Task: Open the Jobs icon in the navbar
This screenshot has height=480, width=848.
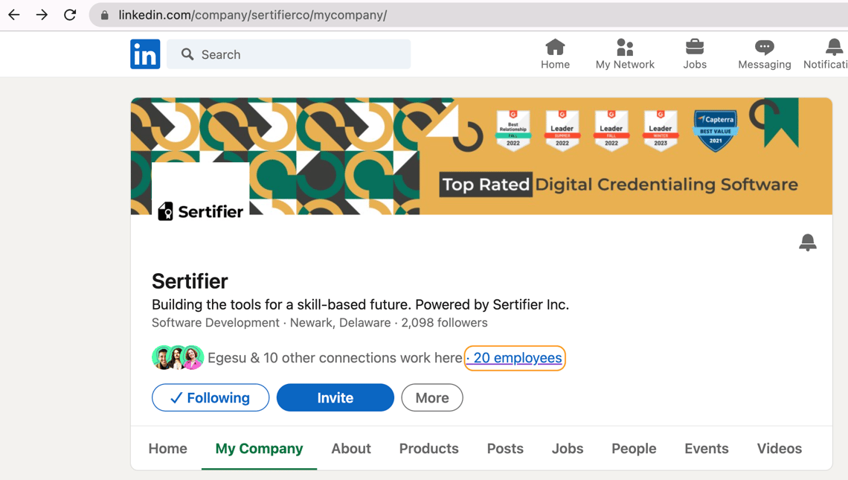Action: (694, 54)
